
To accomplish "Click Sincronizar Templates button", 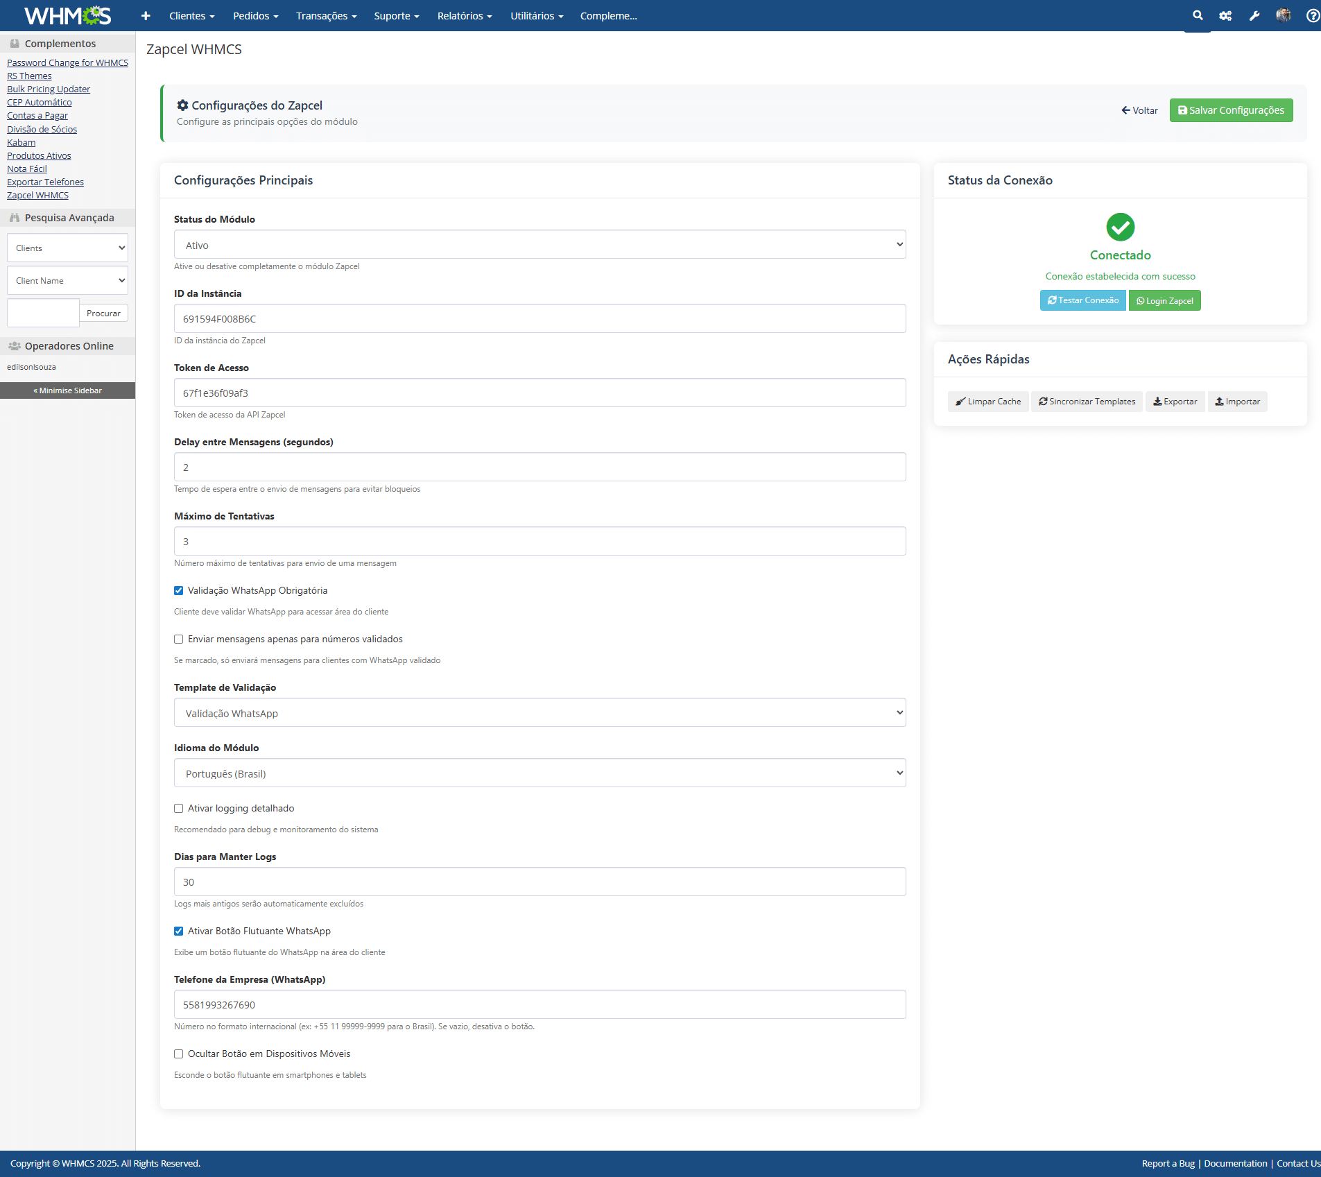I will coord(1087,402).
